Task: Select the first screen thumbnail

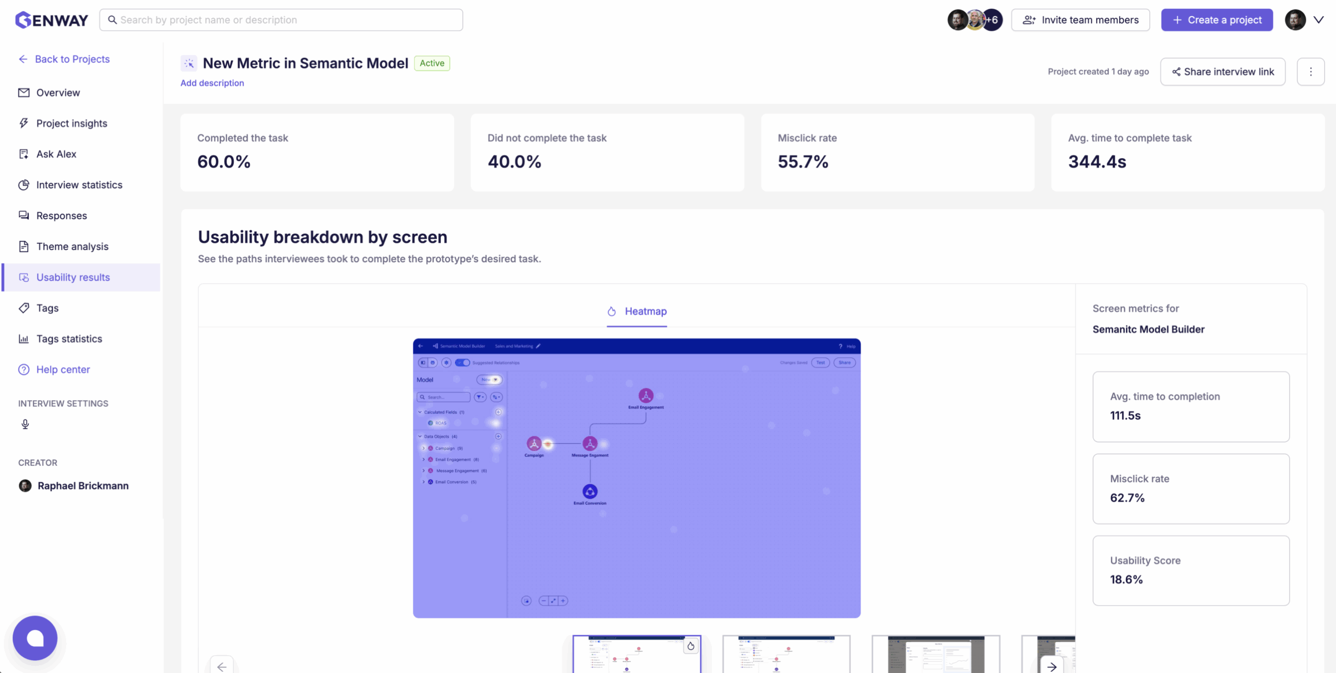Action: [x=636, y=654]
